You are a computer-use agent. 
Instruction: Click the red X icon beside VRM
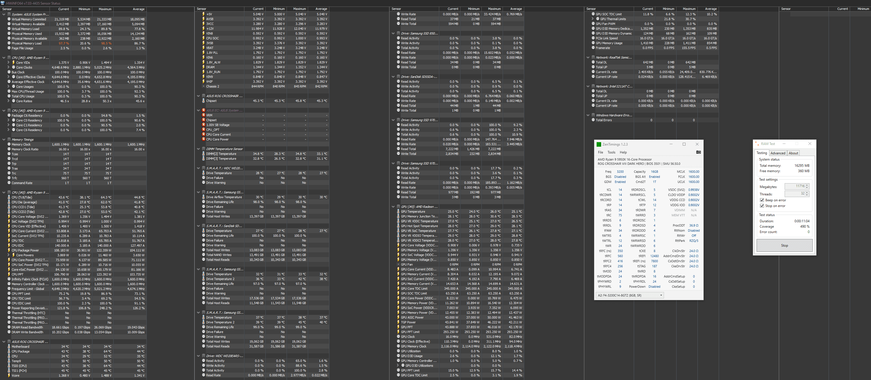click(204, 115)
